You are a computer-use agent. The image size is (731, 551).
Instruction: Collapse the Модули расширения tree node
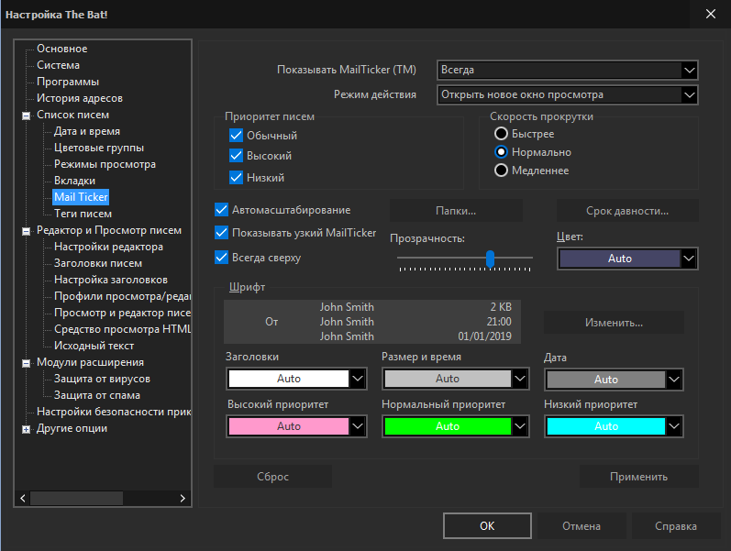tap(26, 363)
